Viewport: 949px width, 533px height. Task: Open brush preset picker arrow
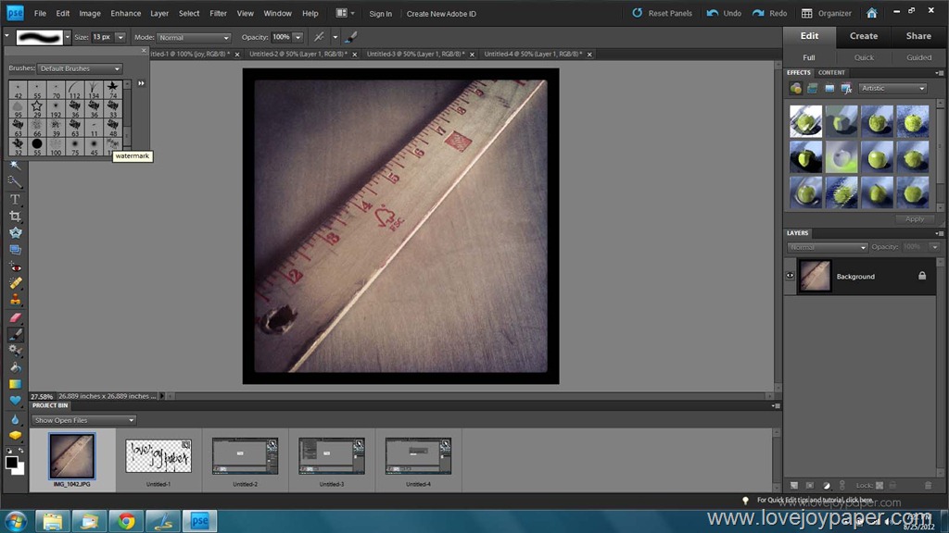coord(67,37)
